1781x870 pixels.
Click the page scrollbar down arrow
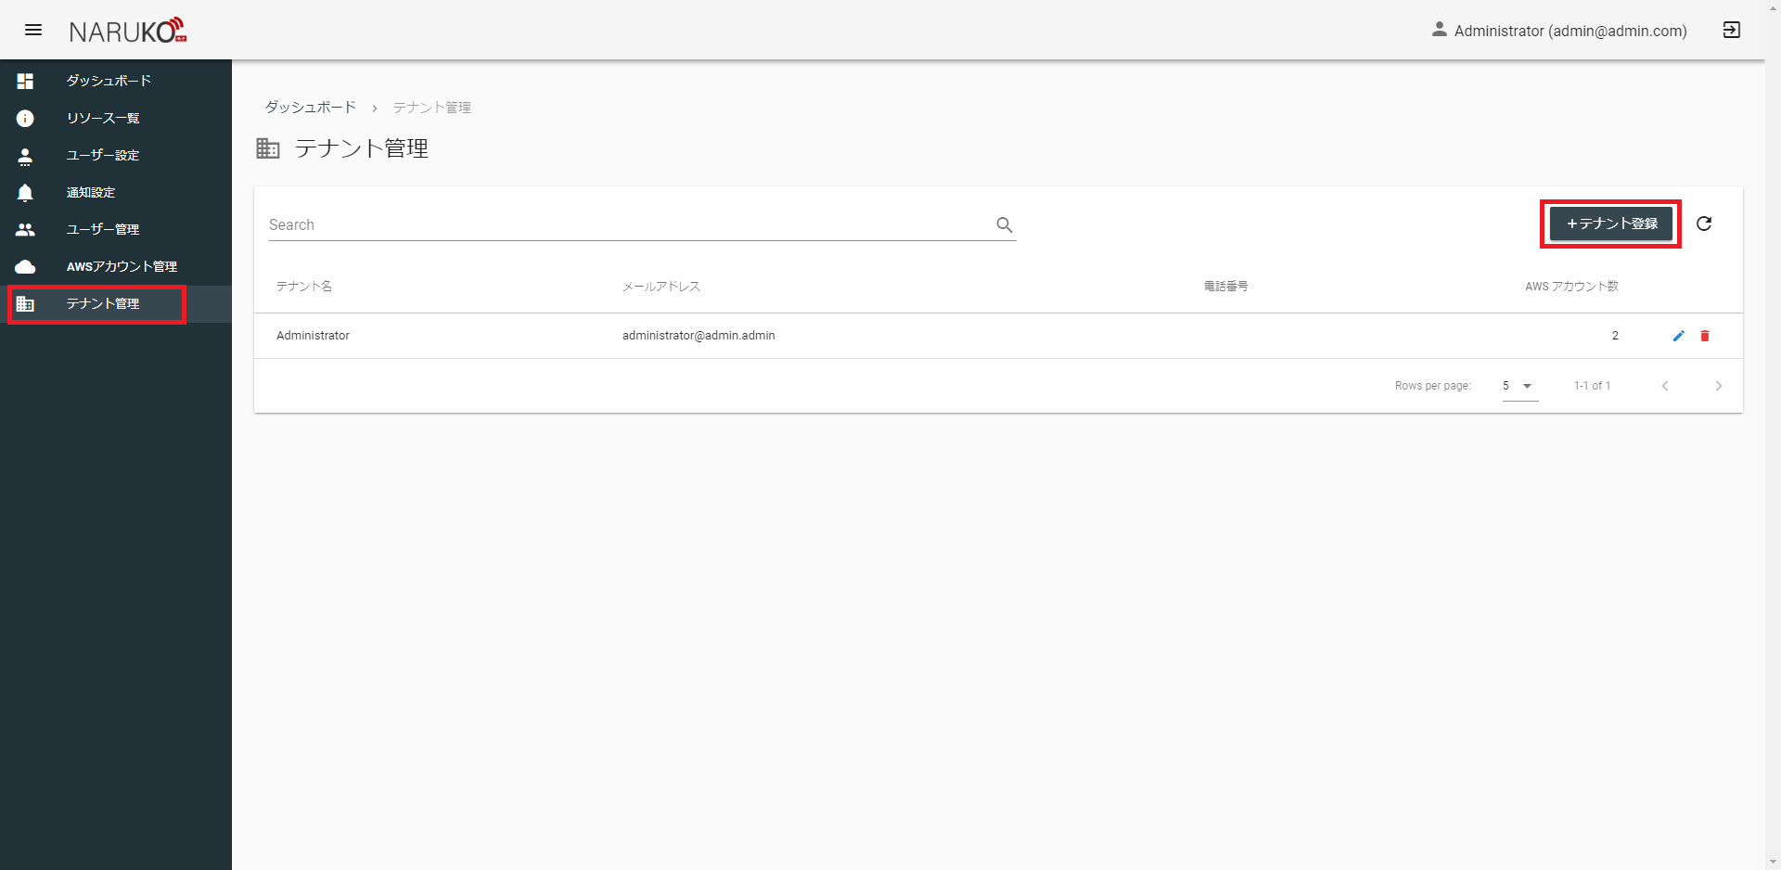coord(1773,863)
